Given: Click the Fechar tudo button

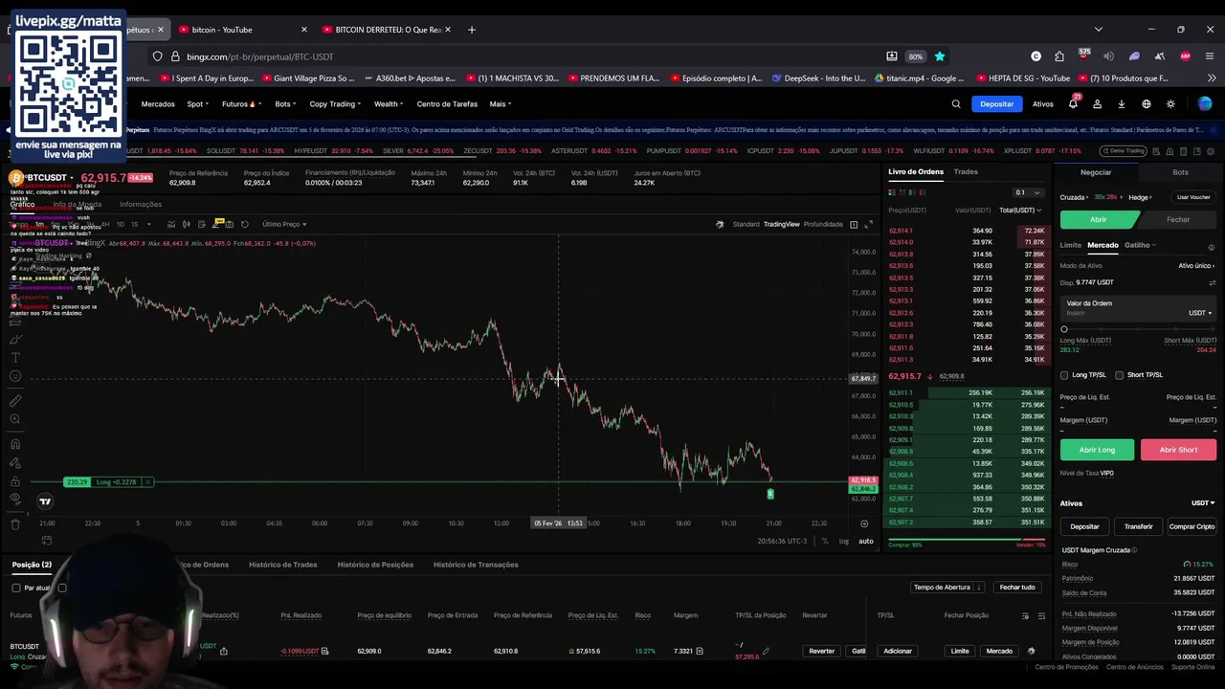Looking at the screenshot, I should [1017, 588].
